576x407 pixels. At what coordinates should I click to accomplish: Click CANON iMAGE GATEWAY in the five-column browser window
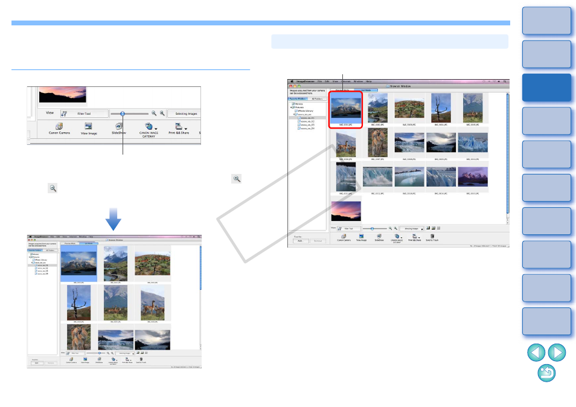[397, 238]
